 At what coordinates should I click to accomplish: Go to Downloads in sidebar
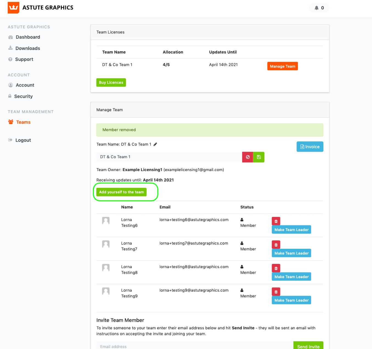[28, 48]
